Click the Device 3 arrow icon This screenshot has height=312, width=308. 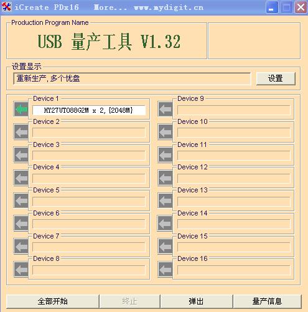click(21, 154)
